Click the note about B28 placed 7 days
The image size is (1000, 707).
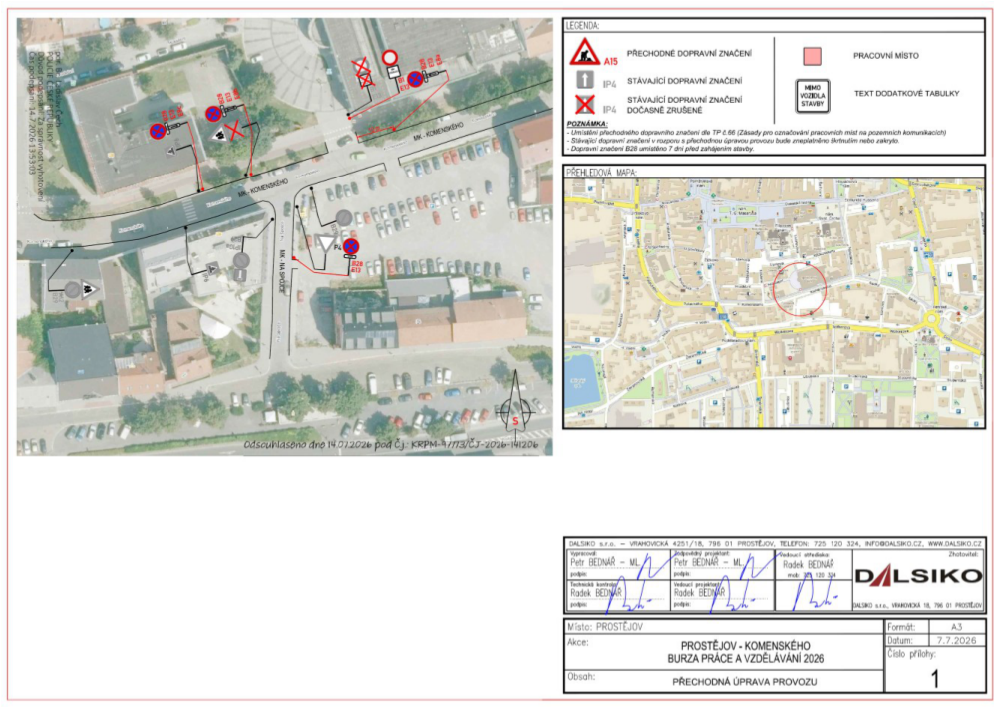pos(661,148)
